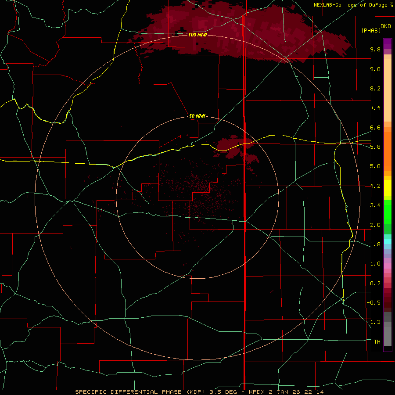Screen dimensions: 395x395
Task: Select the 9.8 value on the color scale
Action: pyautogui.click(x=375, y=49)
